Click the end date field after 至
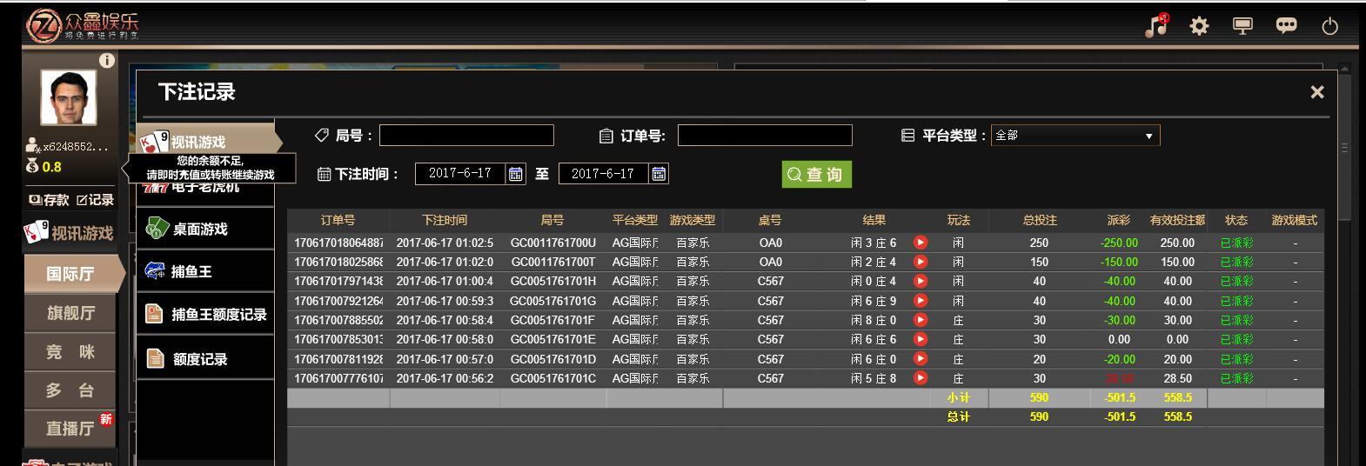Screen dimensions: 1366x466 (x=604, y=174)
